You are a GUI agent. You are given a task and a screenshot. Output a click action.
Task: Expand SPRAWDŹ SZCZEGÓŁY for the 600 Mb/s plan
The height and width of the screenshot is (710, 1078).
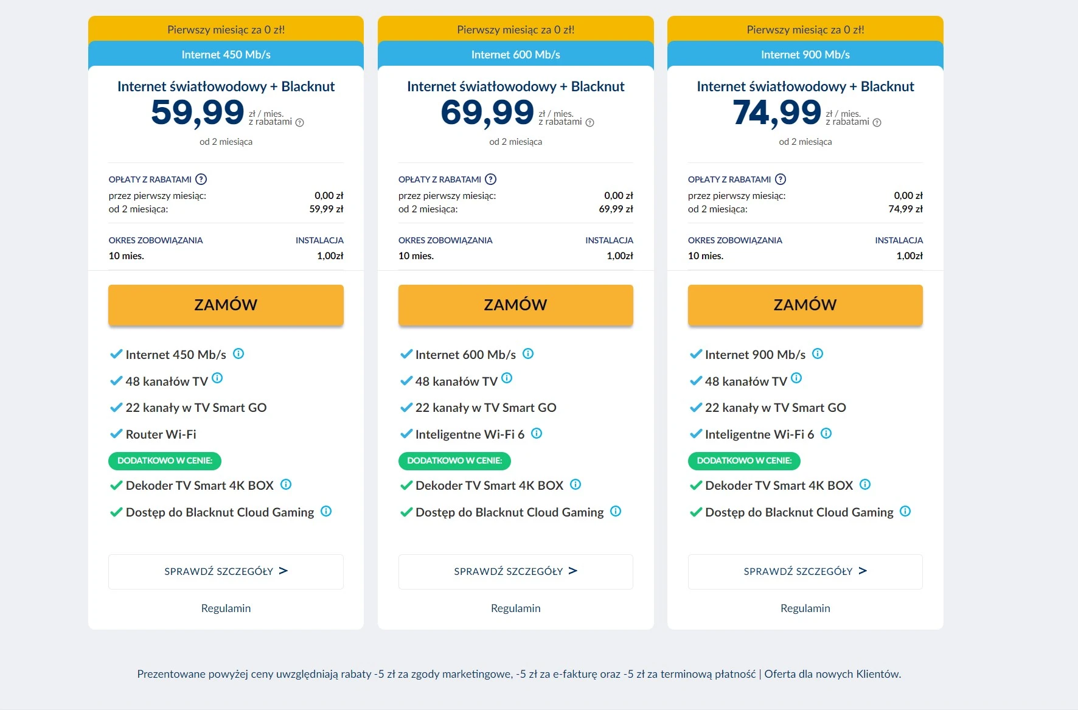click(x=515, y=571)
